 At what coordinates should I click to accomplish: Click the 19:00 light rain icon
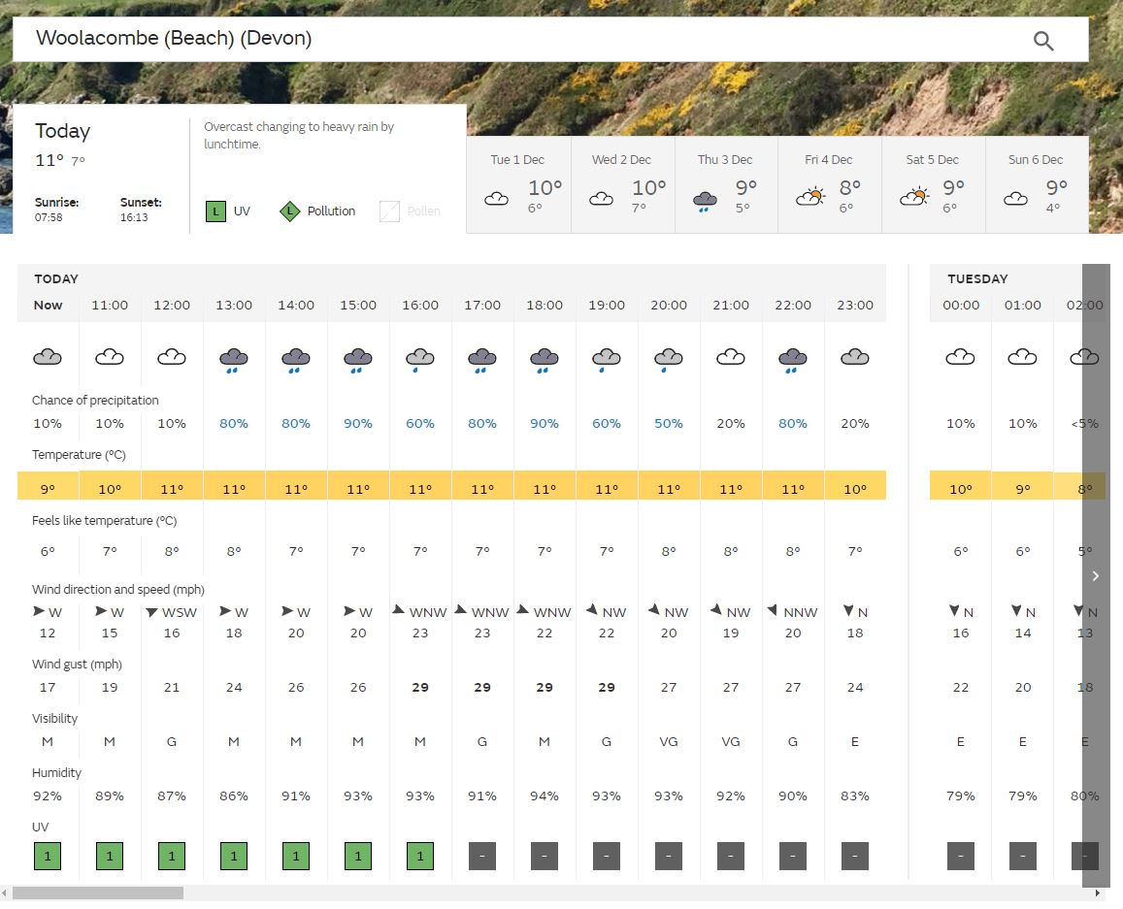(x=607, y=360)
